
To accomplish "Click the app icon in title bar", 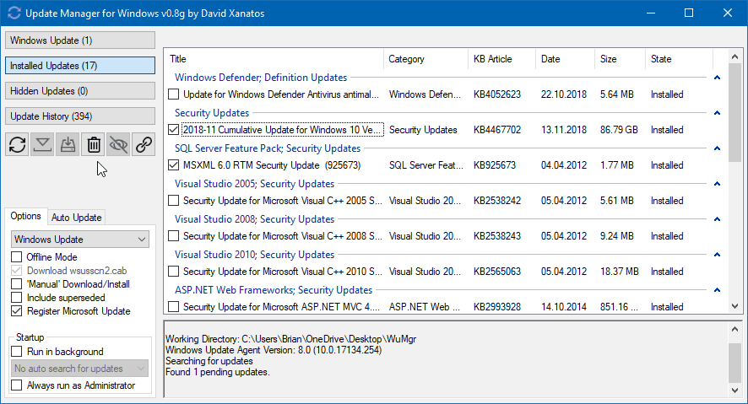I will point(14,13).
